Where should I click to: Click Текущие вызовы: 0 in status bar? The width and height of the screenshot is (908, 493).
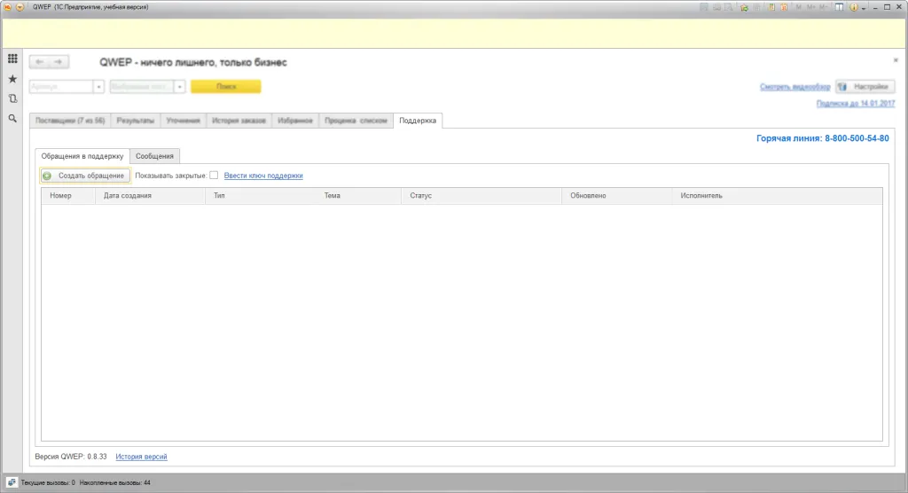coord(48,482)
